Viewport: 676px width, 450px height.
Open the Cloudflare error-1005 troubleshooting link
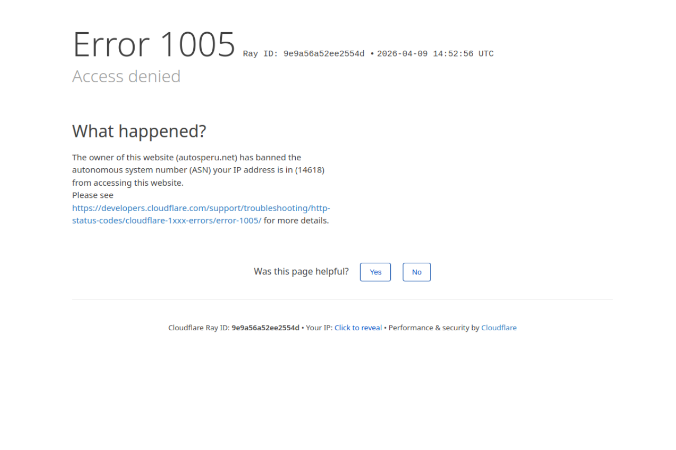click(x=201, y=208)
